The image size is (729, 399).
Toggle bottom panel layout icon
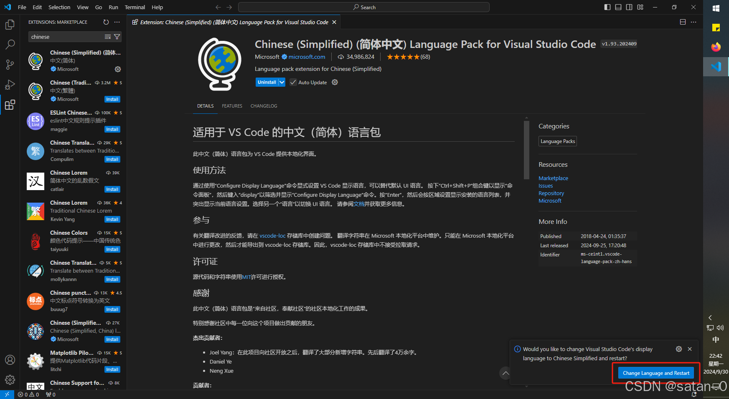[618, 7]
